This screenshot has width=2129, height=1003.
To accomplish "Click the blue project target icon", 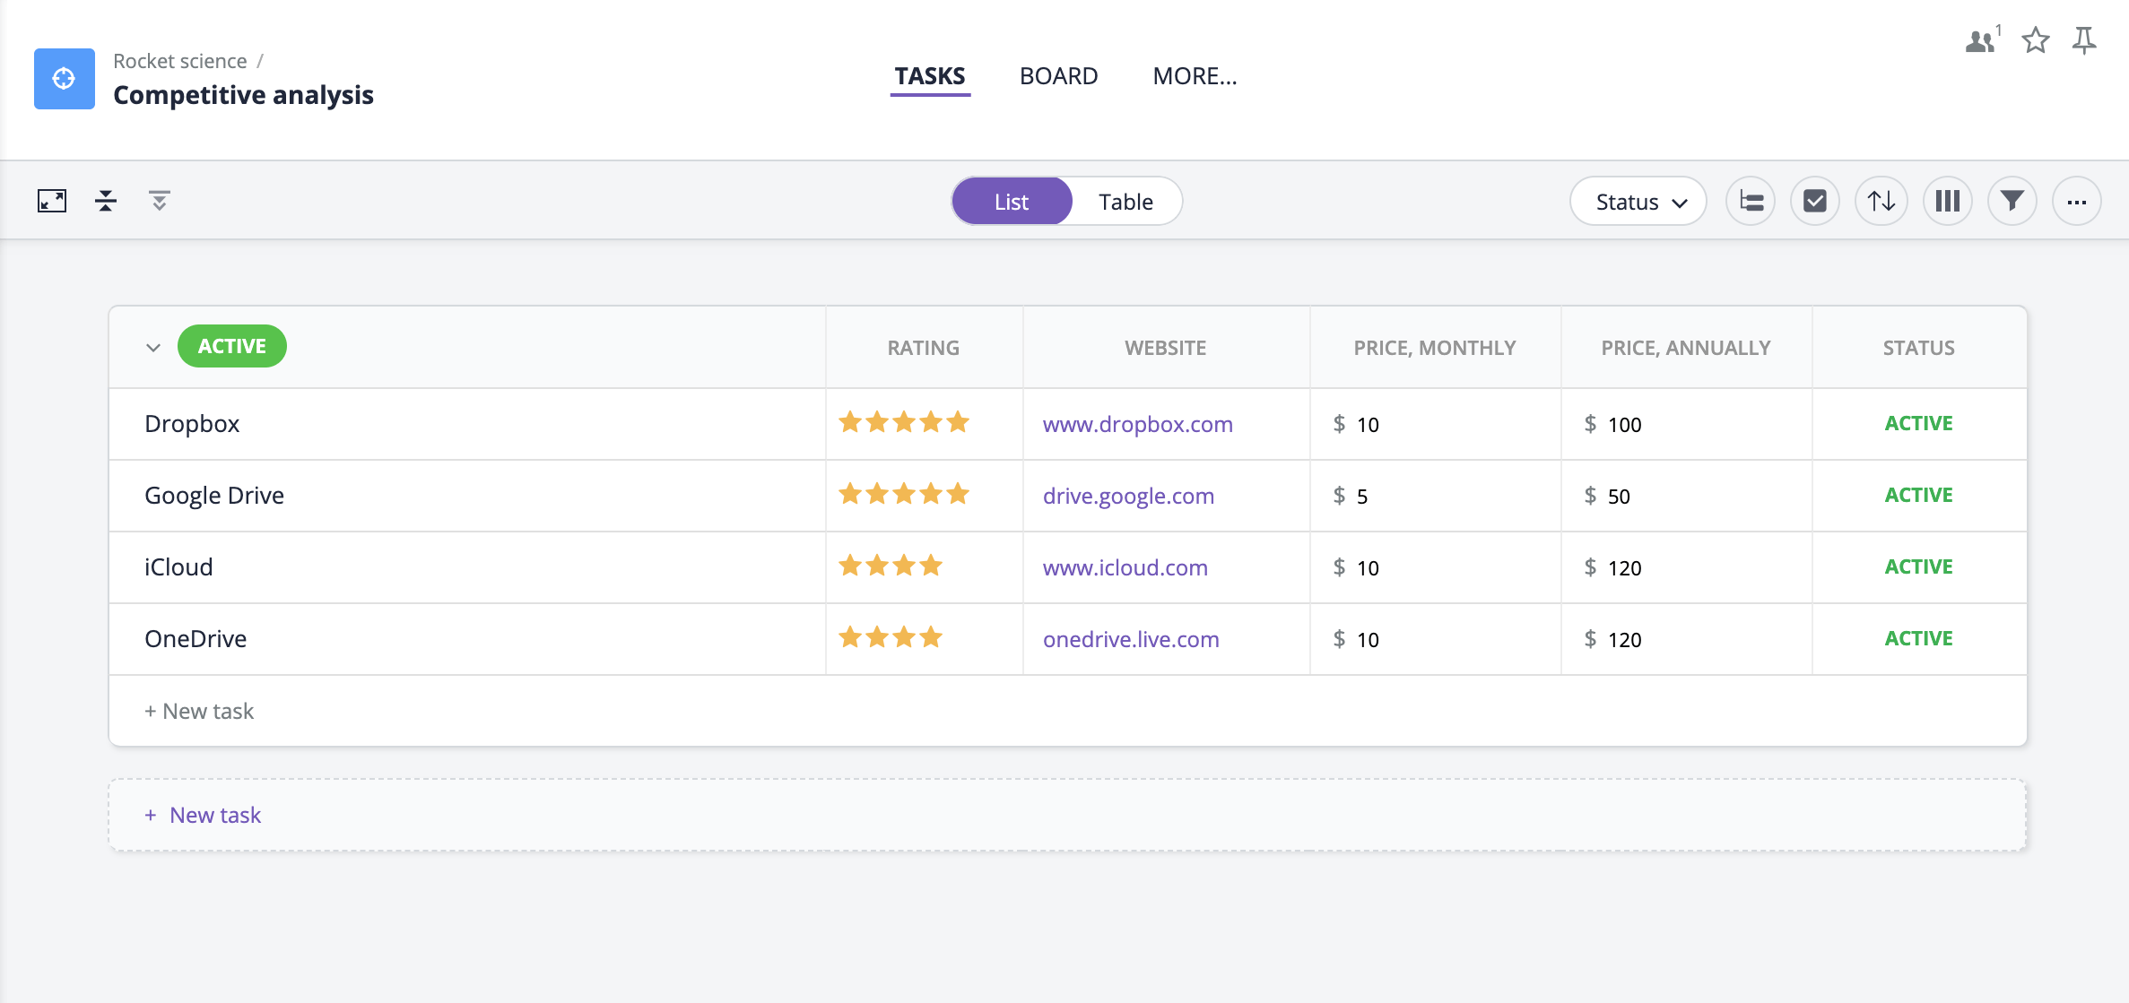I will click(x=65, y=79).
